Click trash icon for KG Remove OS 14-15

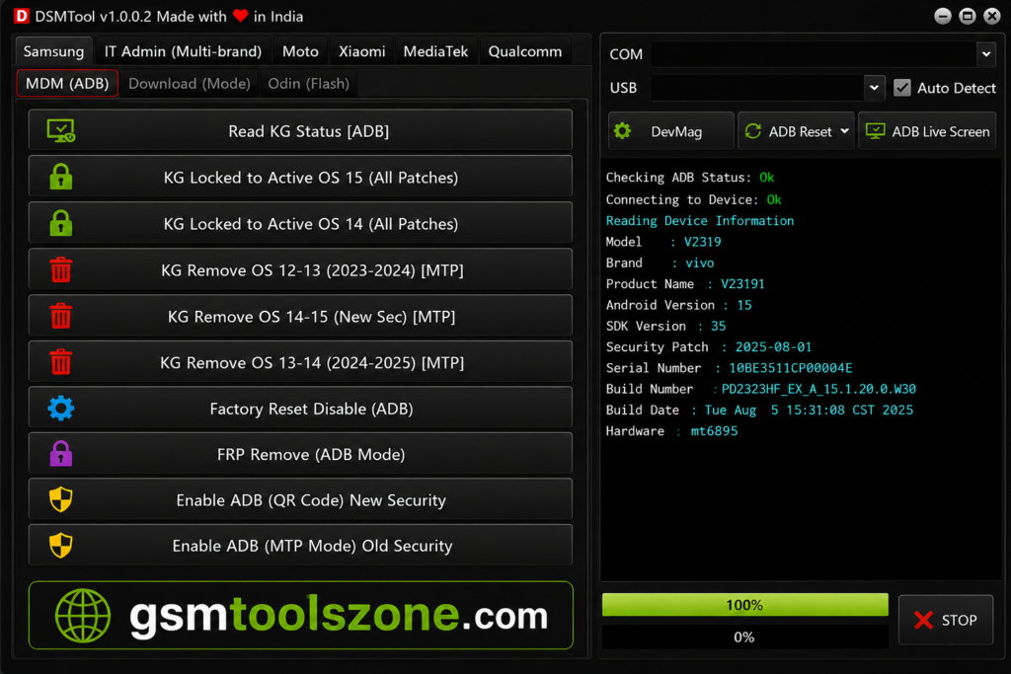pos(60,316)
